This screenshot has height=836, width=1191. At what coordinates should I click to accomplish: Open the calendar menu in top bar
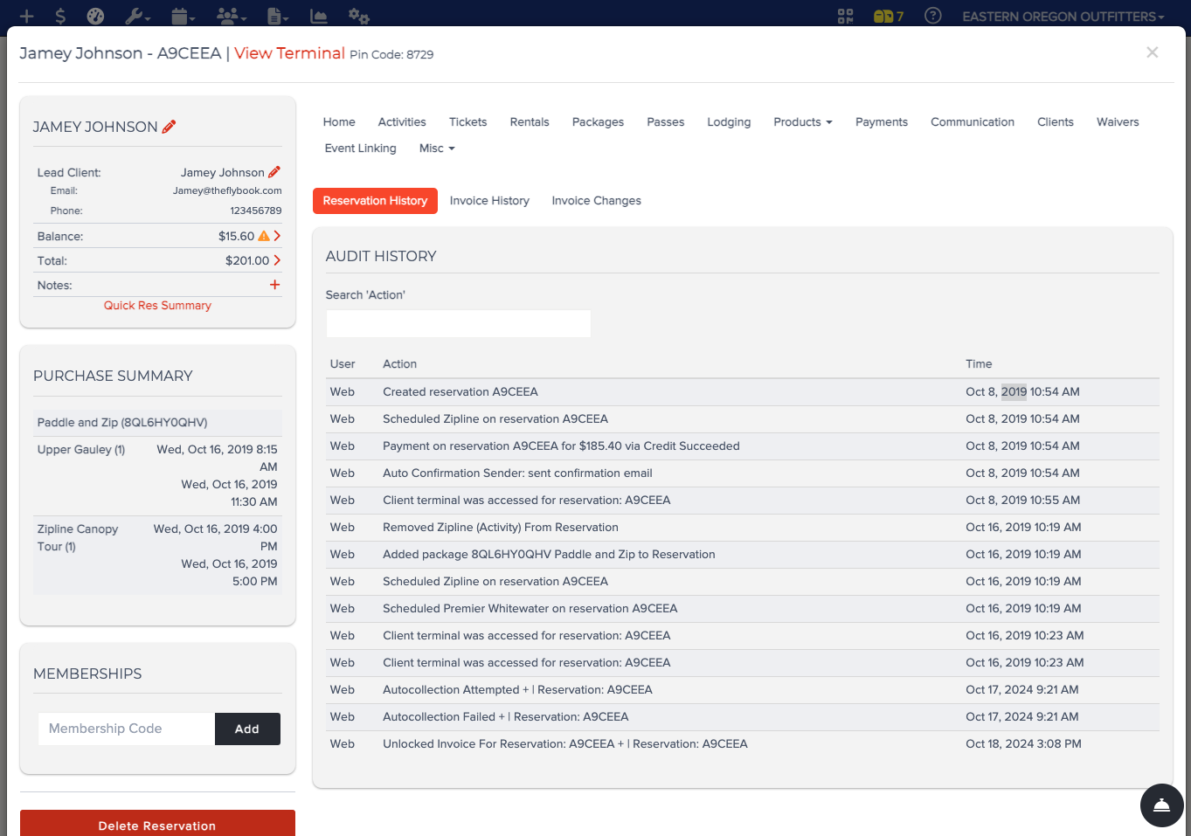(183, 16)
